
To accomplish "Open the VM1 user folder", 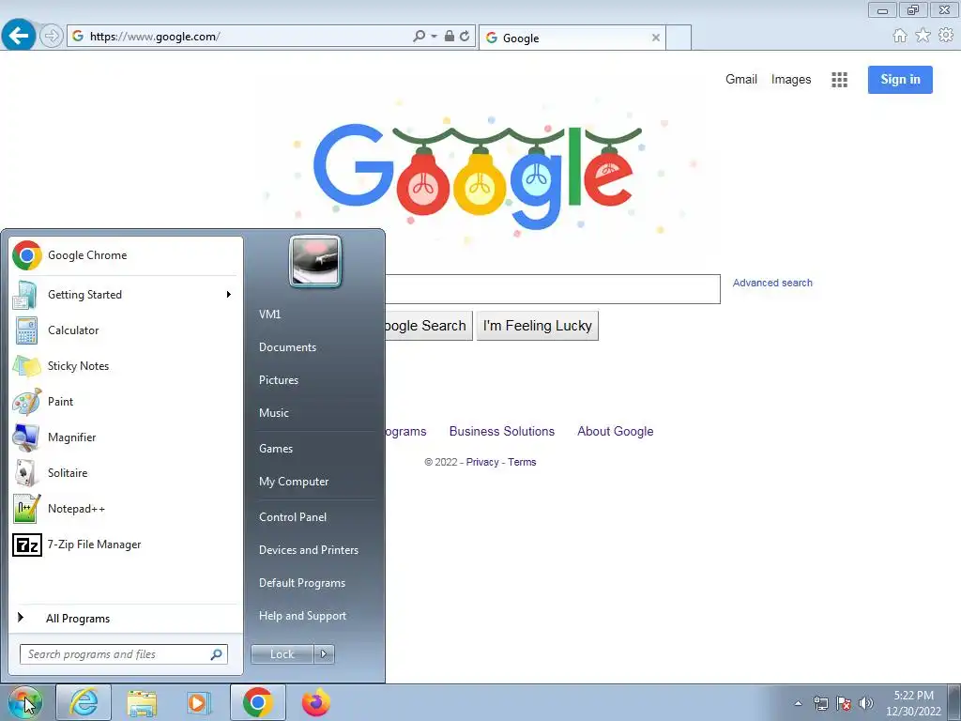I will point(269,314).
